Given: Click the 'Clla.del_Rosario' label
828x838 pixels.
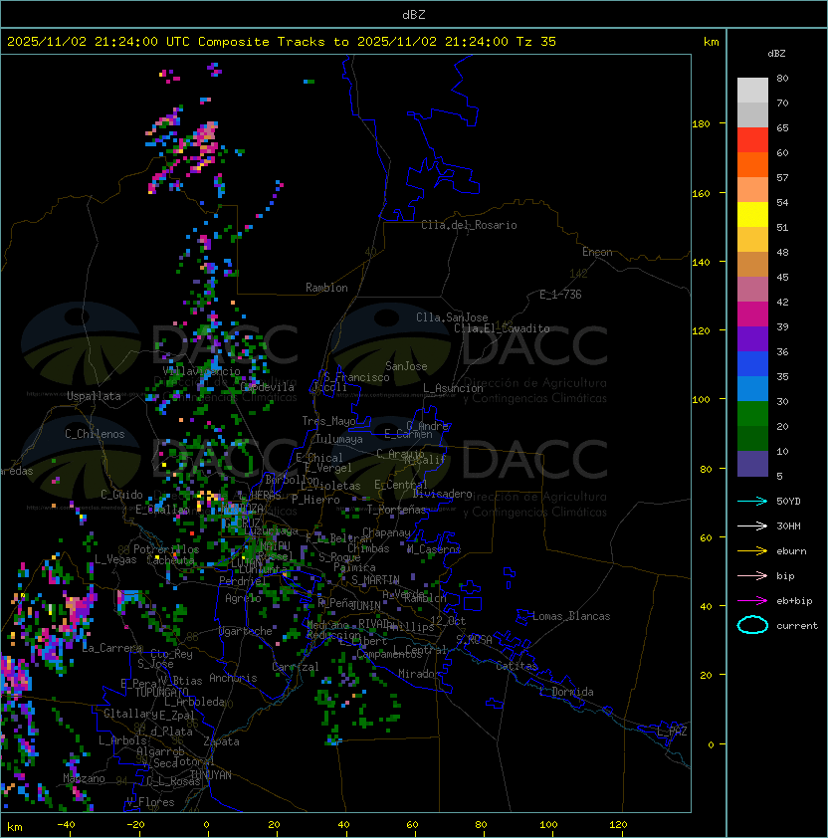Looking at the screenshot, I should pos(469,225).
